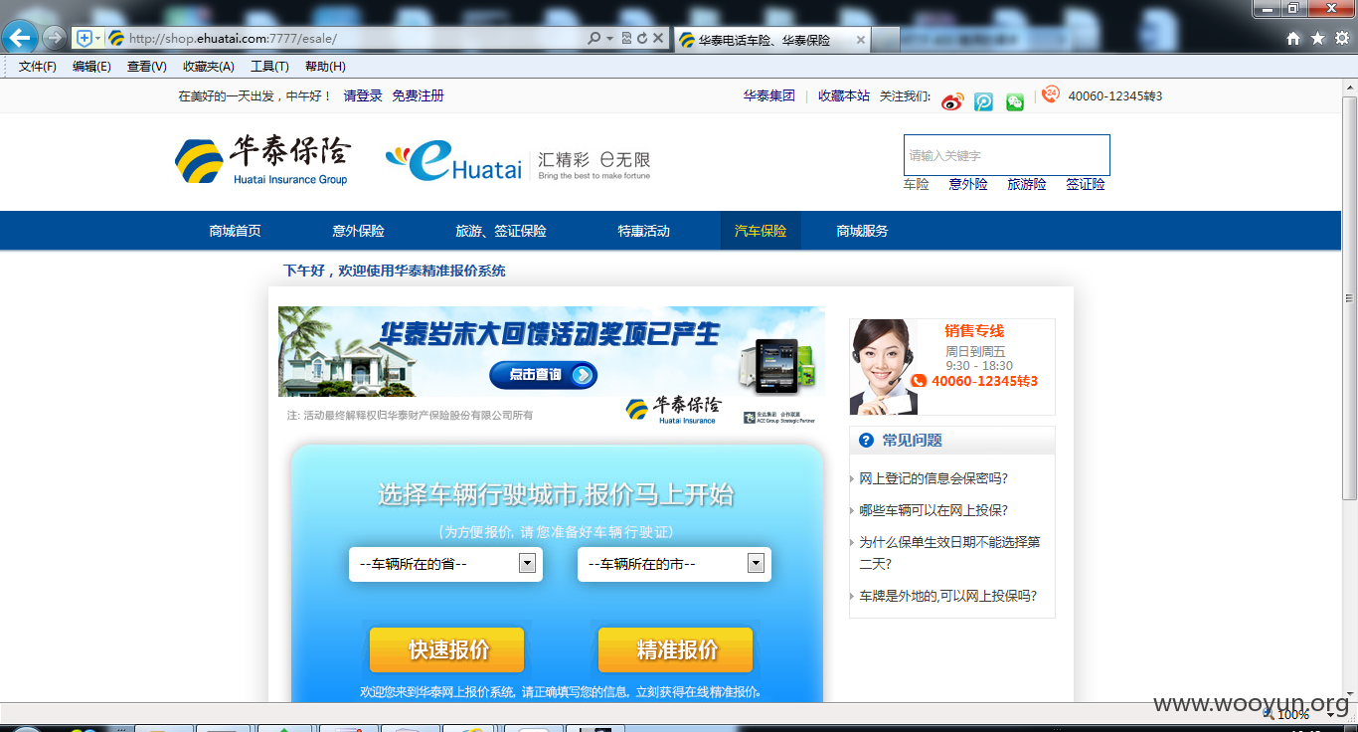This screenshot has height=732, width=1358.
Task: Open the 帮助(H) menu
Action: pos(325,67)
